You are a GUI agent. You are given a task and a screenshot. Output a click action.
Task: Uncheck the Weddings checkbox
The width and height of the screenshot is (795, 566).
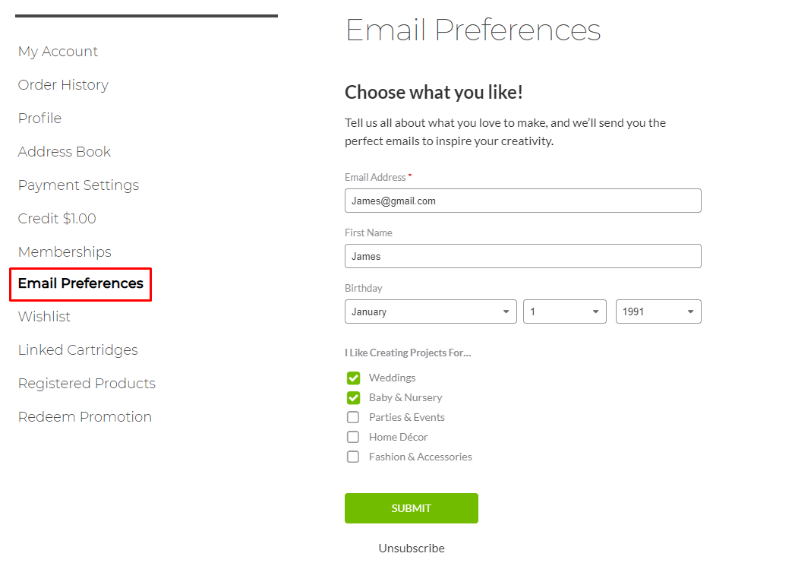click(x=353, y=378)
